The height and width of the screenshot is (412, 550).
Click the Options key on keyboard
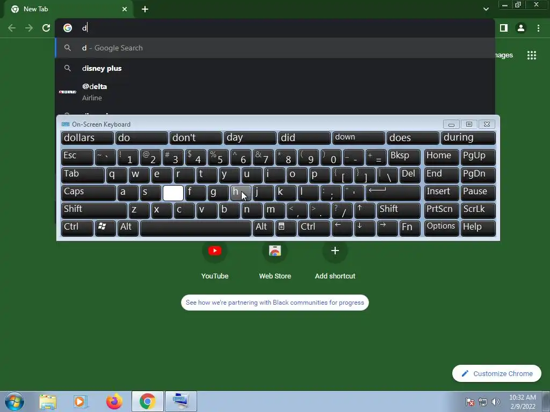(x=442, y=228)
